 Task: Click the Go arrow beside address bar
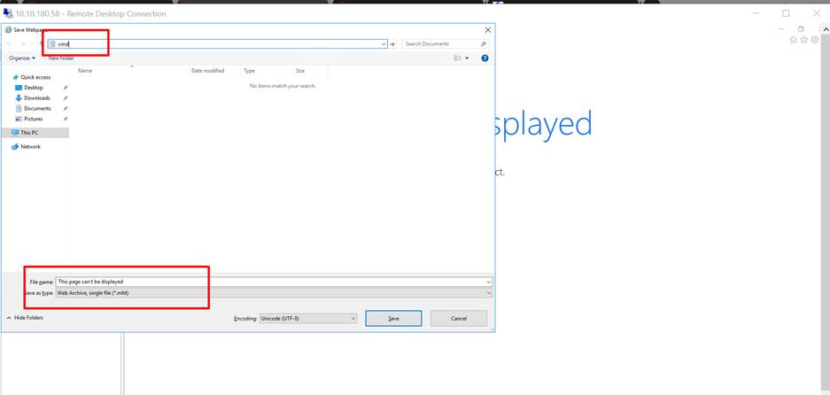point(392,43)
